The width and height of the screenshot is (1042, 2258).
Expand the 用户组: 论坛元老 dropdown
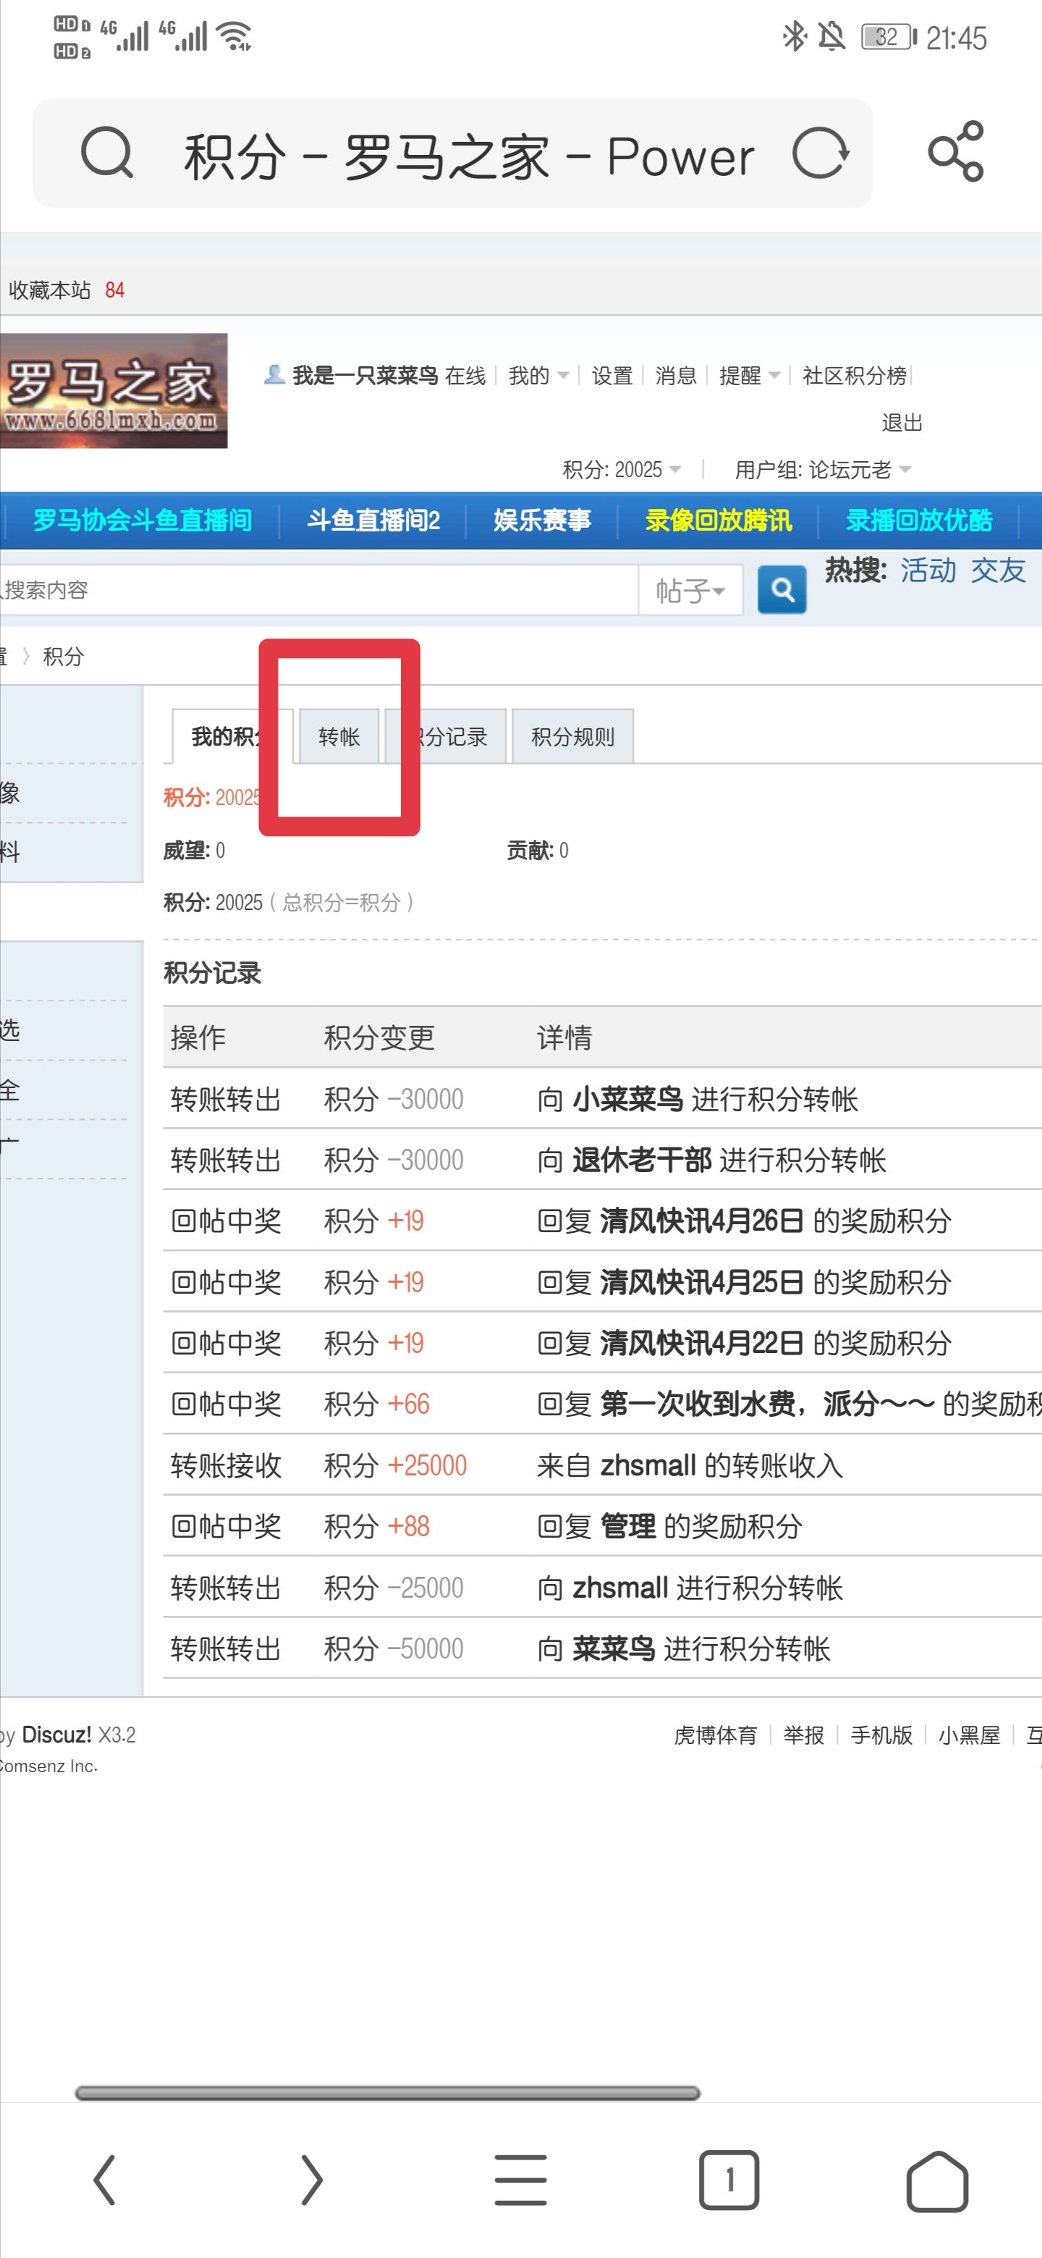click(823, 470)
